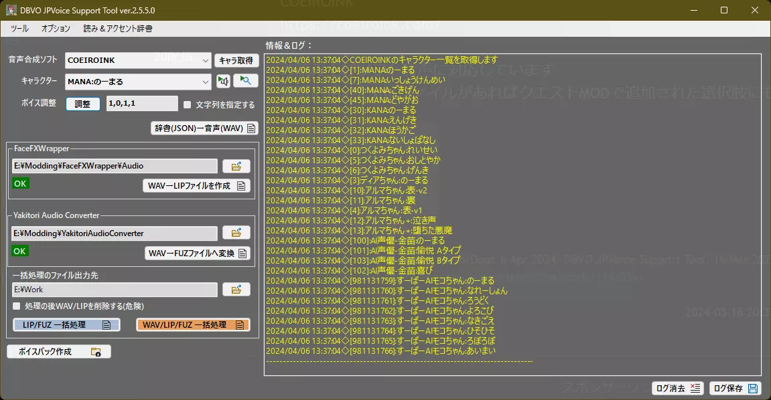Click the Yakitori green OK status
Viewport: 771px width, 400px height.
coord(20,251)
